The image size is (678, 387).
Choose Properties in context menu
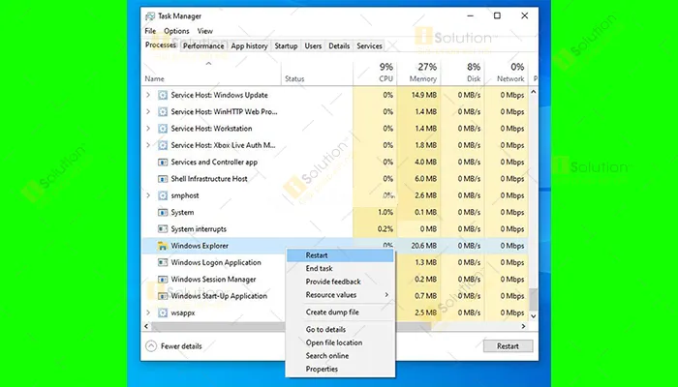[340, 369]
